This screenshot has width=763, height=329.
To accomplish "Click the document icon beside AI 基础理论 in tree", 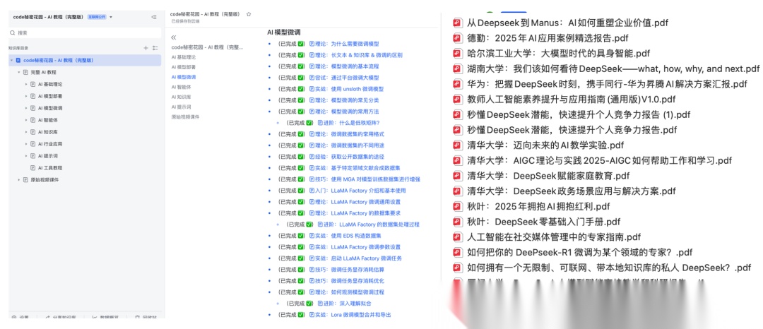I will pyautogui.click(x=33, y=84).
